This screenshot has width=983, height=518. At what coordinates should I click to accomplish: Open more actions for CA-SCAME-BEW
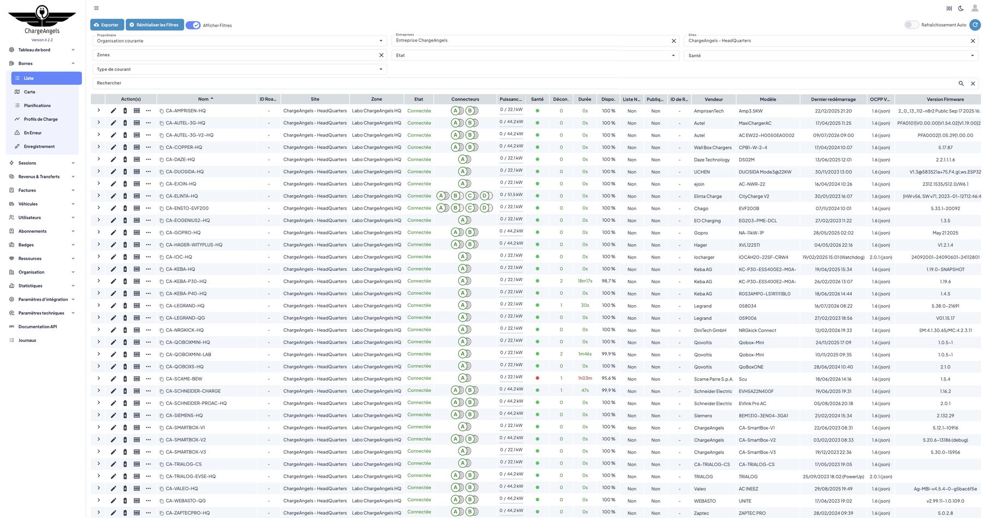pyautogui.click(x=148, y=379)
